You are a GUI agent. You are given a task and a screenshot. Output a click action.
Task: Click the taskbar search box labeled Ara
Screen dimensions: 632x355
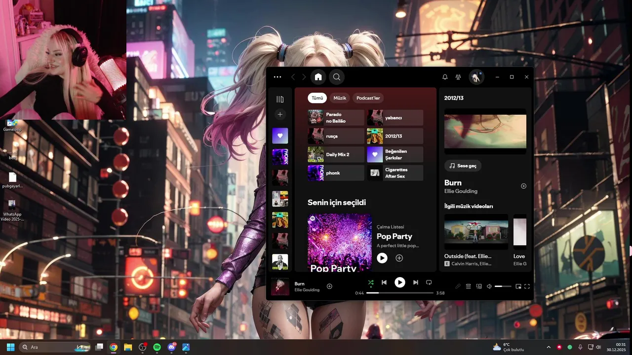coord(55,347)
